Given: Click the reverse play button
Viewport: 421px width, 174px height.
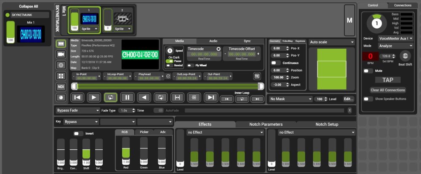Looking at the screenshot, I should click(x=144, y=98).
